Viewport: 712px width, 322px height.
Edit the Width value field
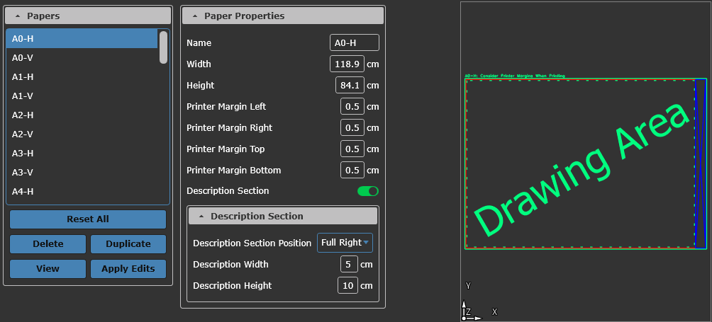coord(347,64)
